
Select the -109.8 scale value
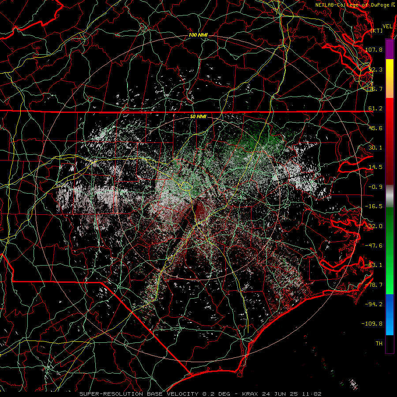[x=372, y=324]
